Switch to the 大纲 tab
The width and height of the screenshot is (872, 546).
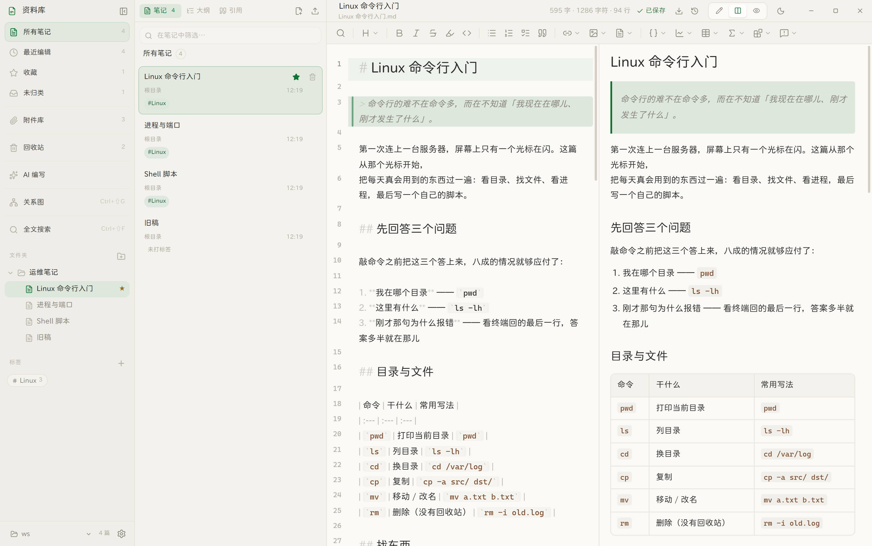tap(199, 11)
